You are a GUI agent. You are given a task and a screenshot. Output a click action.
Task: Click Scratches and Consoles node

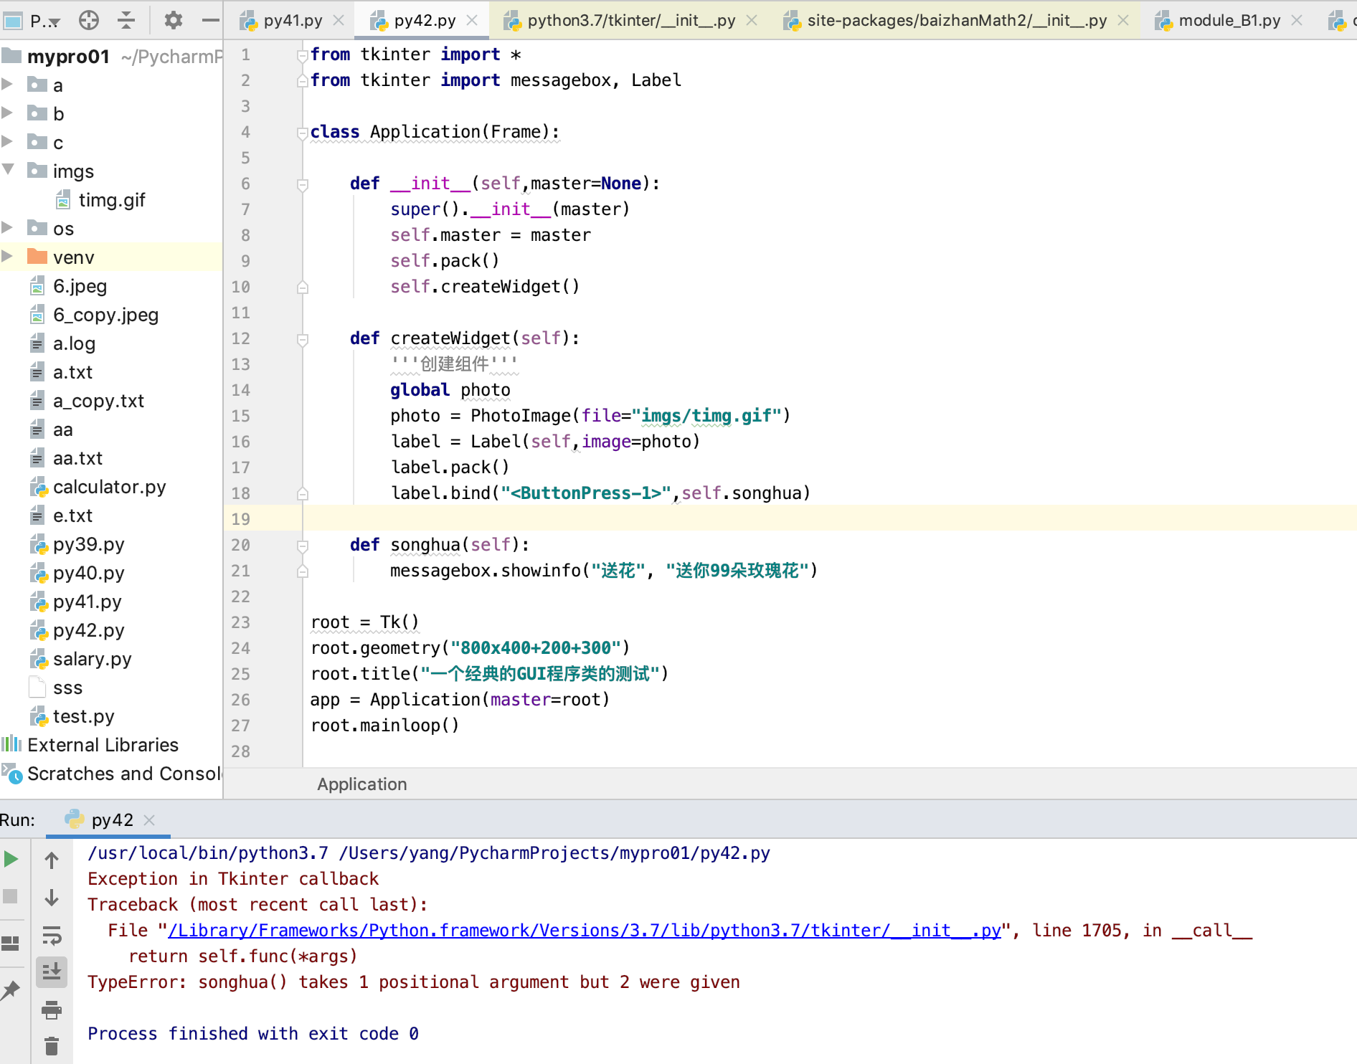pyautogui.click(x=125, y=774)
